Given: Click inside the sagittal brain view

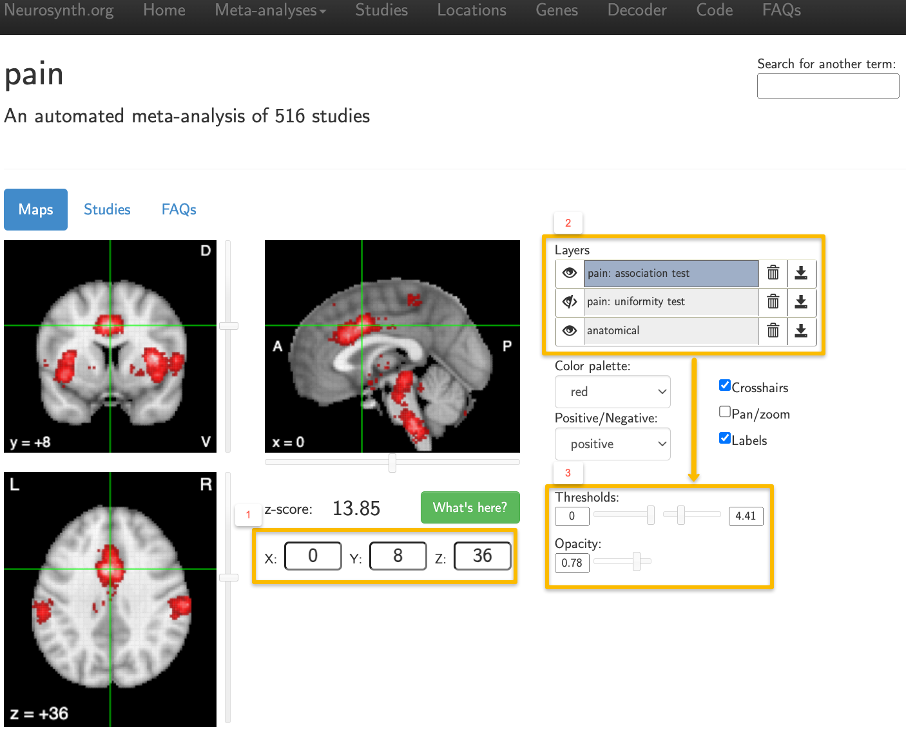Looking at the screenshot, I should point(392,346).
